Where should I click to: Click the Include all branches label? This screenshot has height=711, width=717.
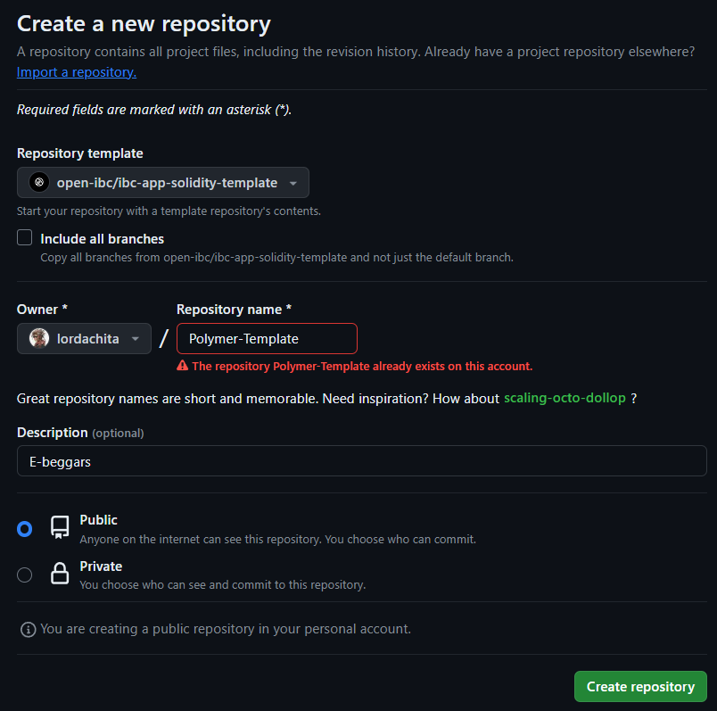pyautogui.click(x=102, y=239)
